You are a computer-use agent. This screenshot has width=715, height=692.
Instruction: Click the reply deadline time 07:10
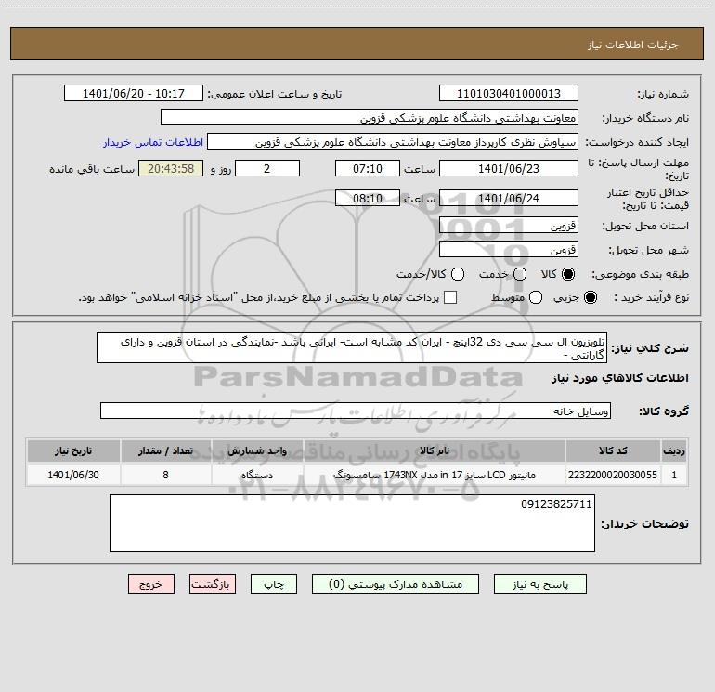point(368,168)
